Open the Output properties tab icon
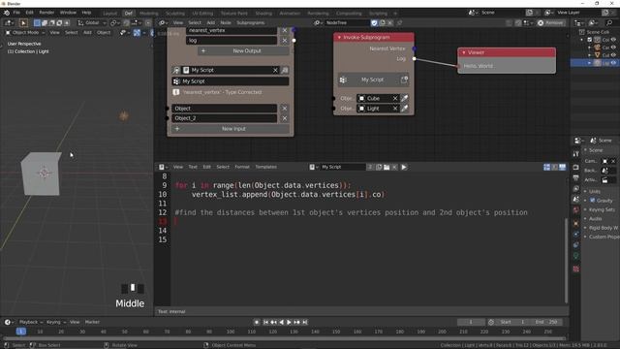The image size is (620, 349). pyautogui.click(x=575, y=178)
